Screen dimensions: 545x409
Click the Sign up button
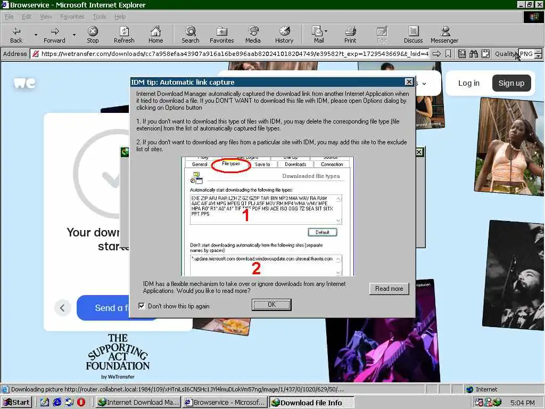511,83
